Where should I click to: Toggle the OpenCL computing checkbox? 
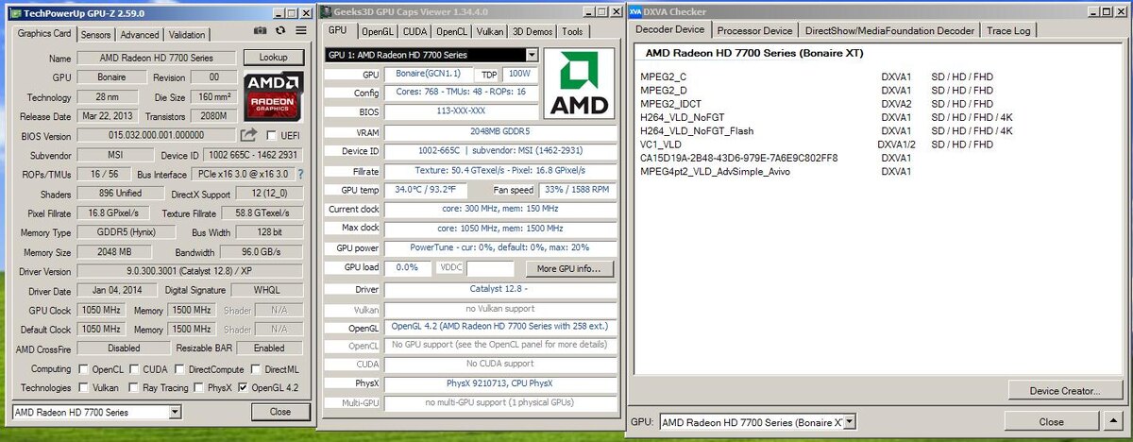coord(84,369)
